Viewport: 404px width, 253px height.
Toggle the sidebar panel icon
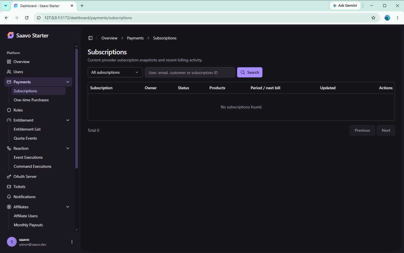(x=90, y=38)
